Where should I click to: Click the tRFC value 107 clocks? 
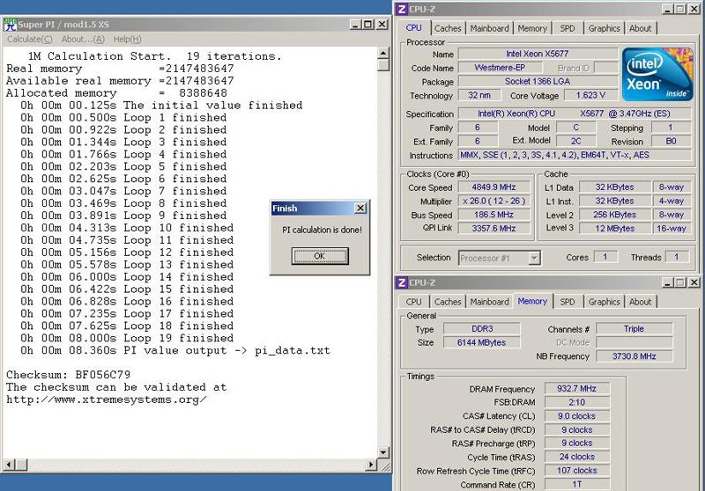click(577, 471)
